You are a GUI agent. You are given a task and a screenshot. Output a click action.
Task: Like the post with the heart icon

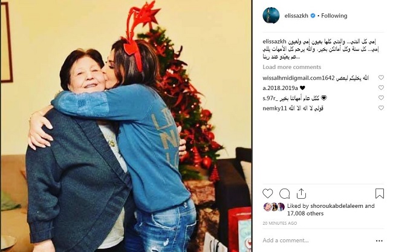click(268, 193)
